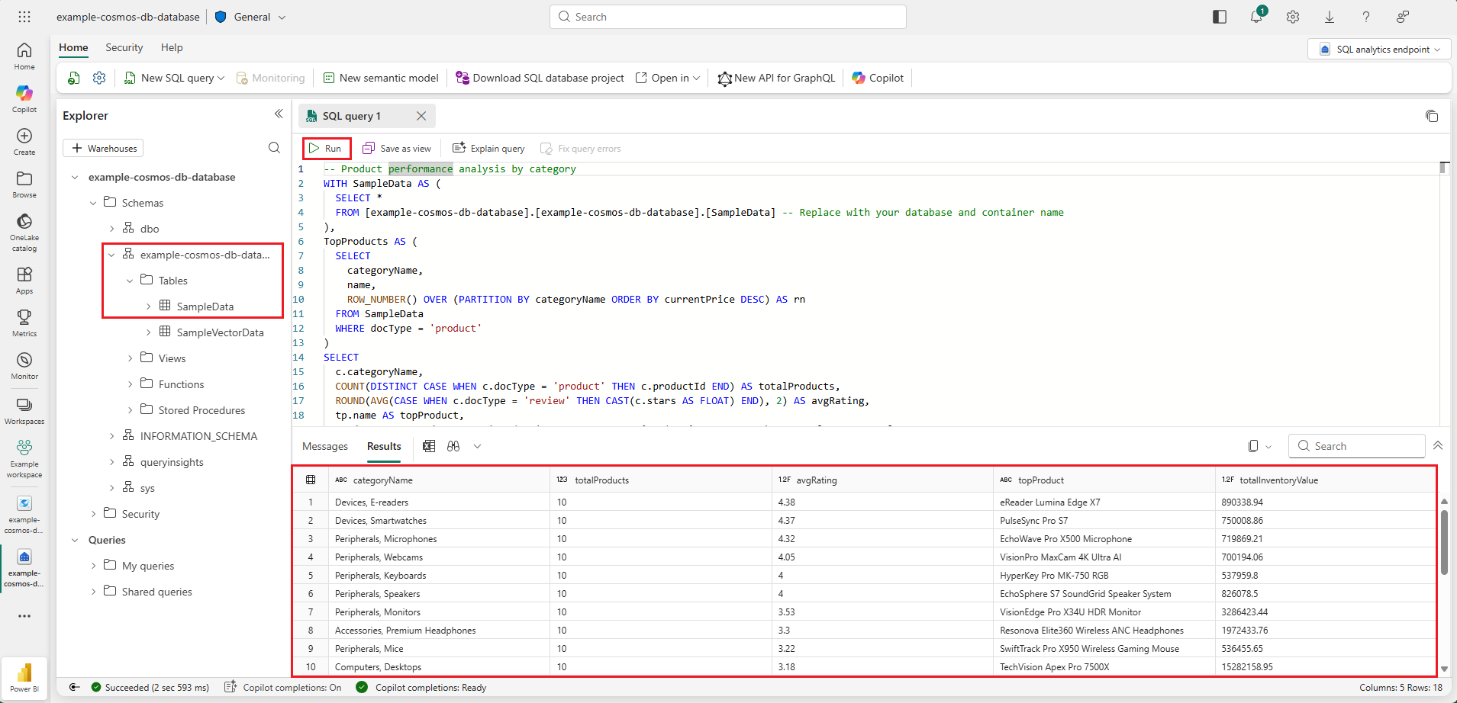Click the results Search input field
This screenshot has height=703, width=1457.
point(1357,446)
